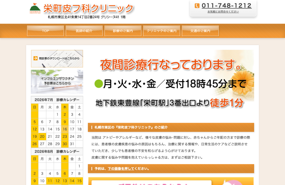285x185 pixels.
Task: Click the orange phone icon beside number
Action: pos(197,6)
